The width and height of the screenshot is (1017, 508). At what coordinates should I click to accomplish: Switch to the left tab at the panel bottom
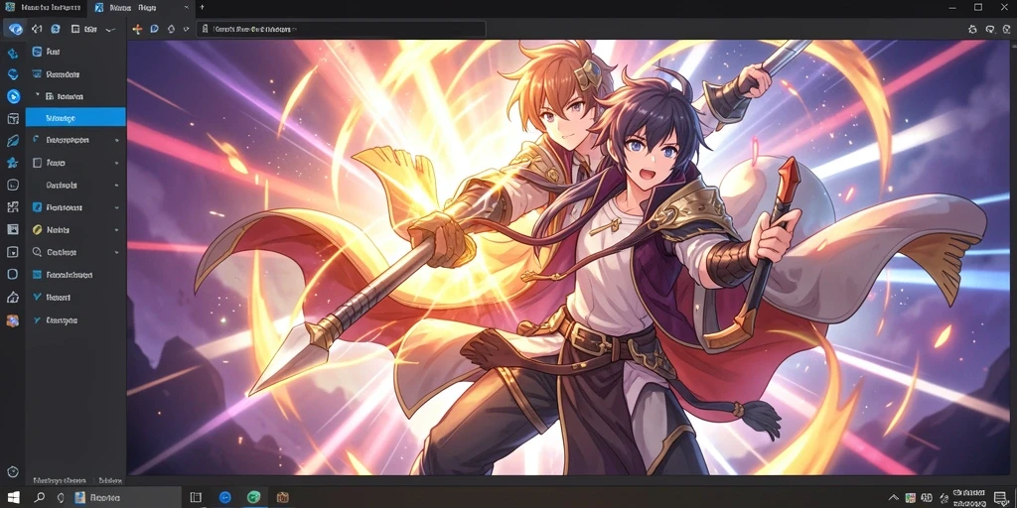59,481
